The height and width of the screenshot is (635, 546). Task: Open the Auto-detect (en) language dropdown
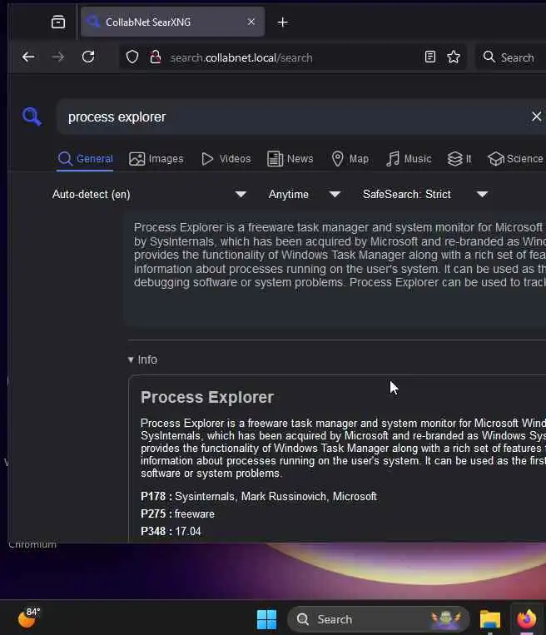point(149,195)
